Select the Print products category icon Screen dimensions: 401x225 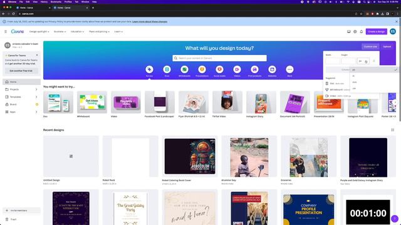(254, 69)
